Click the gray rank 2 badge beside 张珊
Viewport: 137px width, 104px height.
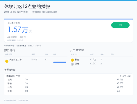[x=72, y=64]
